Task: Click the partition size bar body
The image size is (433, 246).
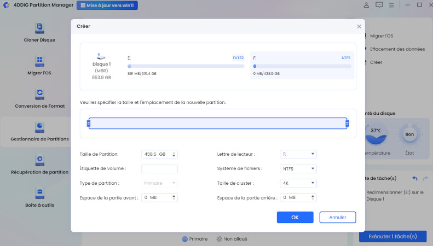Action: click(x=218, y=124)
